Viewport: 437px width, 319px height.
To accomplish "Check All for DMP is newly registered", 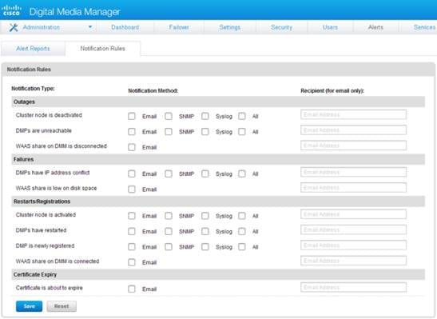I will [242, 247].
